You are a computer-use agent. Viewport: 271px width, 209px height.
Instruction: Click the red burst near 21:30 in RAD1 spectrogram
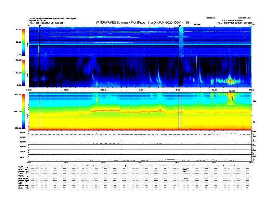[x=230, y=81]
